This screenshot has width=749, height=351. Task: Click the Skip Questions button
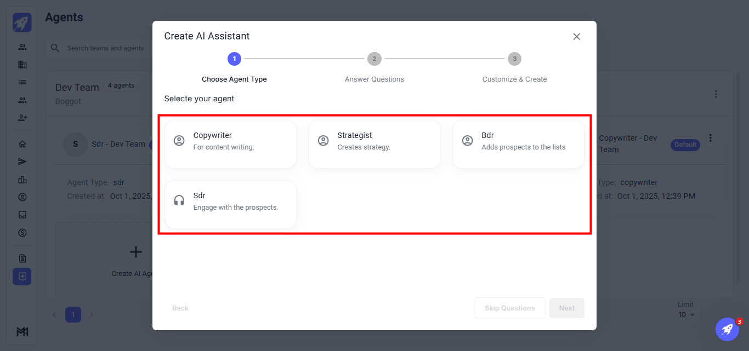509,308
